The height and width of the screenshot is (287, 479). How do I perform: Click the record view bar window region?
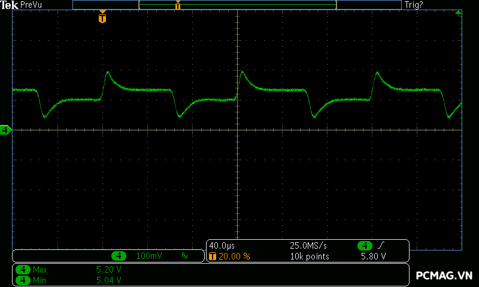tap(237, 5)
